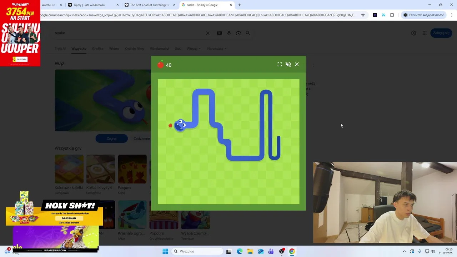The height and width of the screenshot is (257, 457).
Task: Click the Chrome address bar URL
Action: click(198, 15)
